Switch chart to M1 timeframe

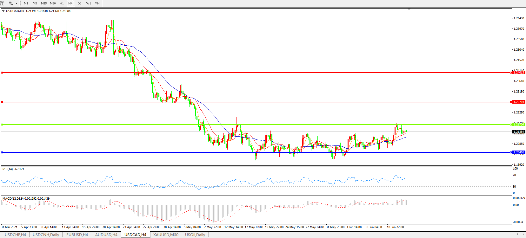26,3
